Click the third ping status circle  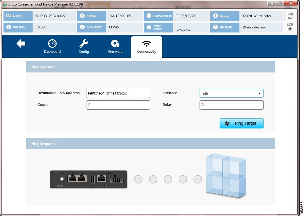click(x=168, y=179)
